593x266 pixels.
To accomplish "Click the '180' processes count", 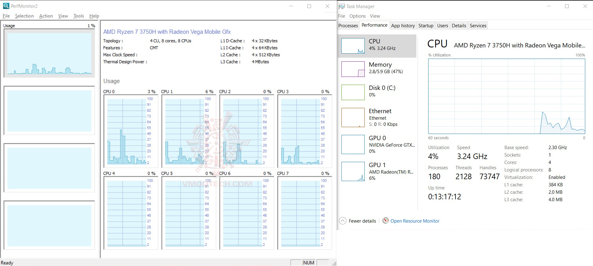I will pos(434,177).
